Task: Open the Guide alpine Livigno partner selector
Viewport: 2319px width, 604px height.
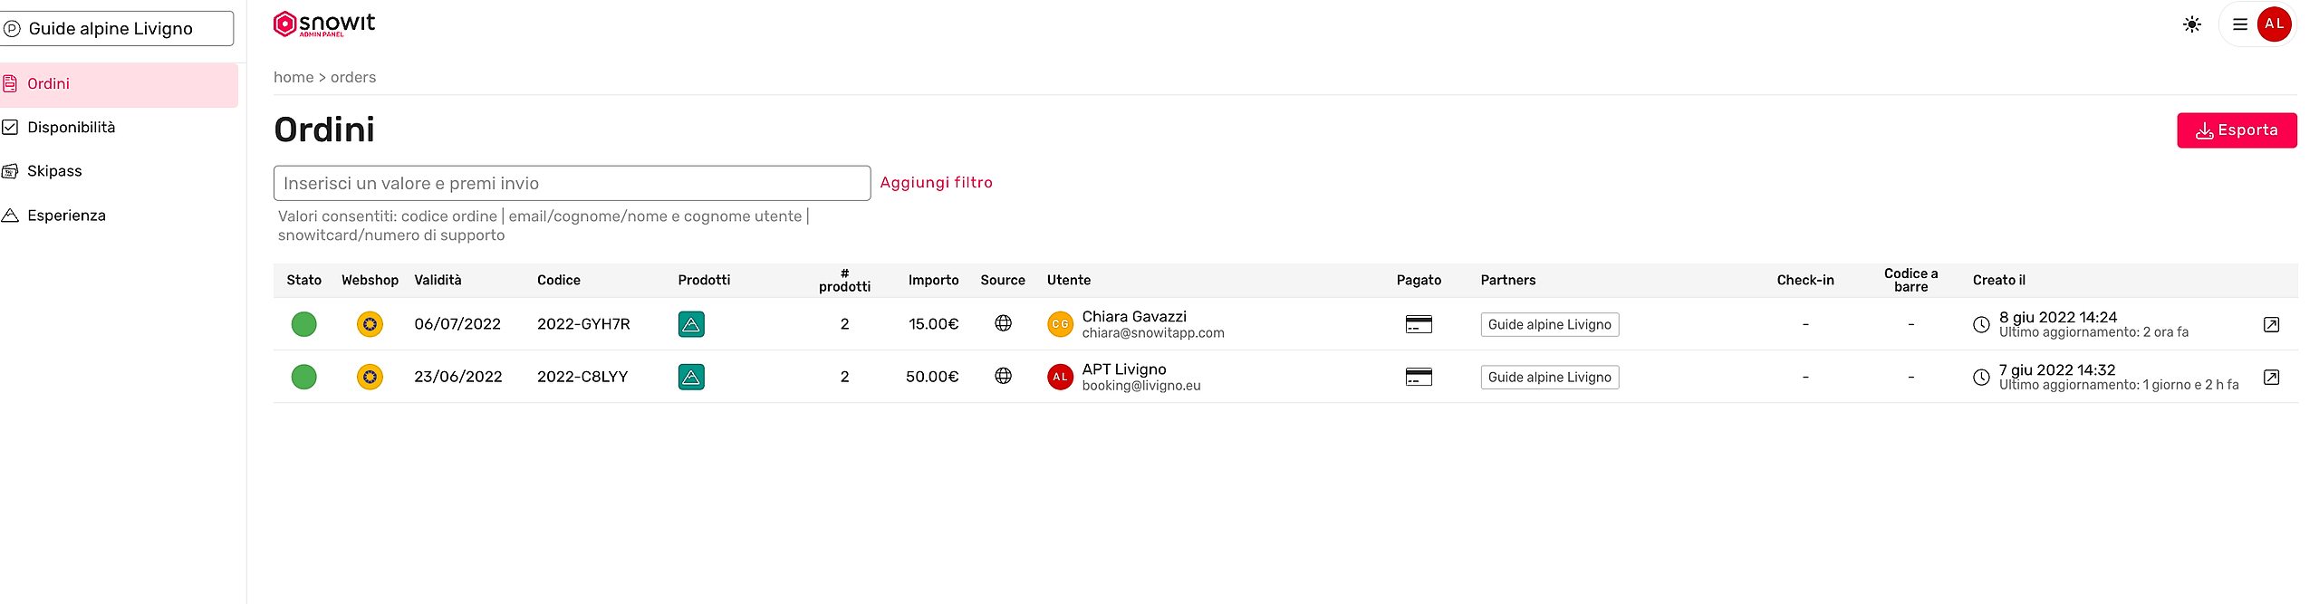Action: tap(116, 28)
